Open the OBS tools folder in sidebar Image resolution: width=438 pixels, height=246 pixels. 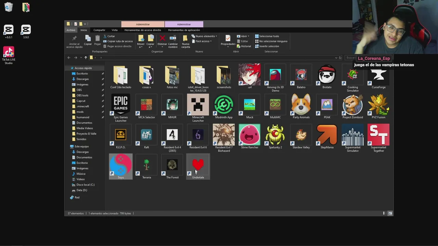tap(82, 95)
